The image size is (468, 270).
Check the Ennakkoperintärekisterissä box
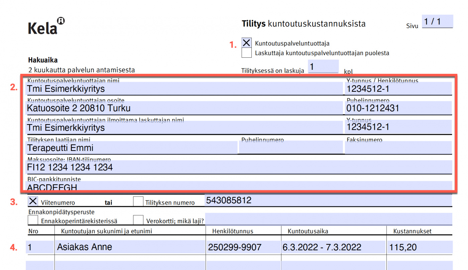pos(32,219)
